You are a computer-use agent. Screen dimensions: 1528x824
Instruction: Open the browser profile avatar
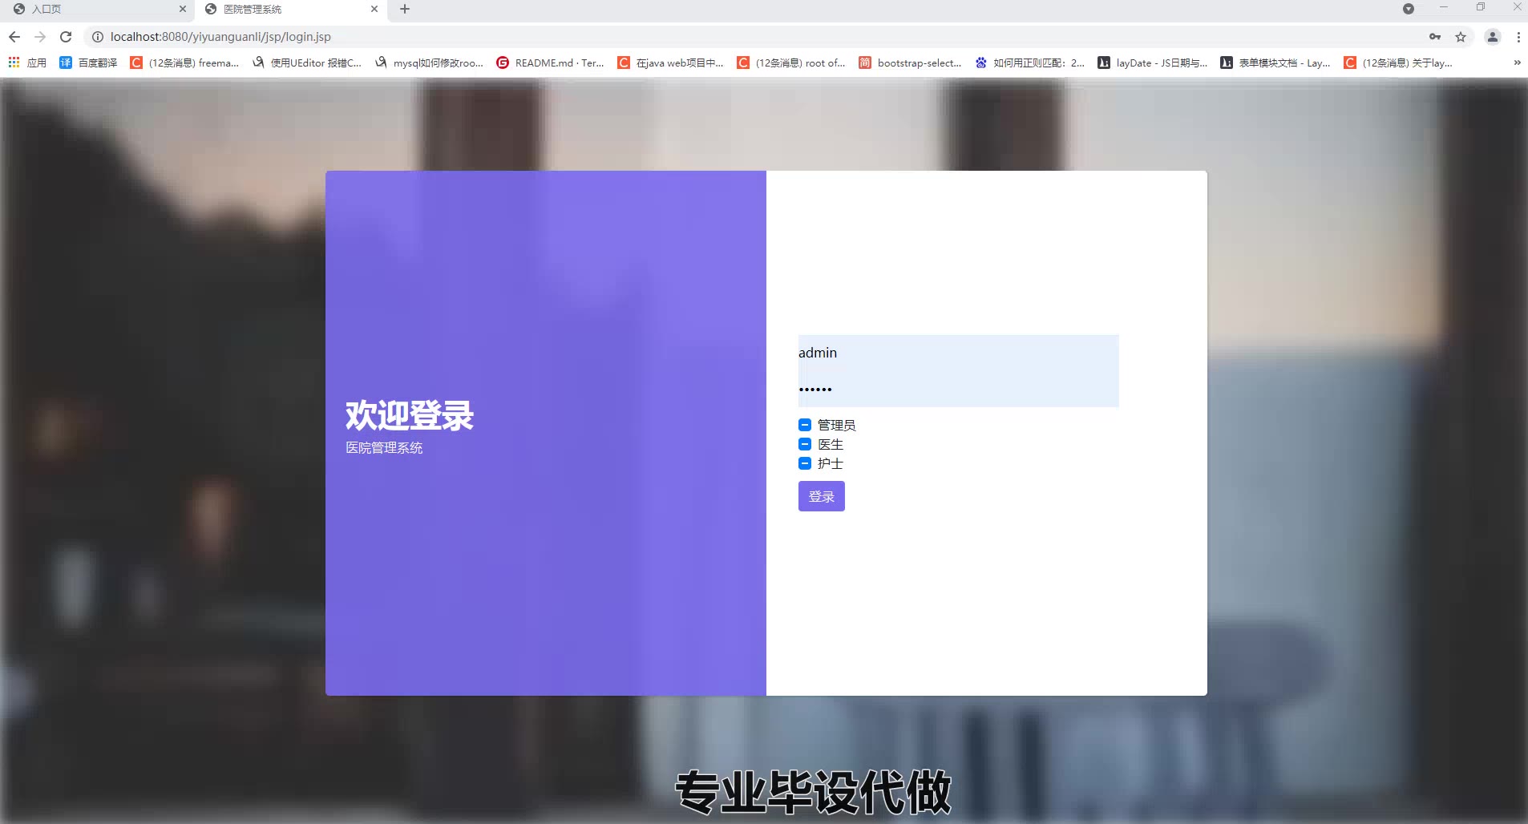click(x=1493, y=37)
